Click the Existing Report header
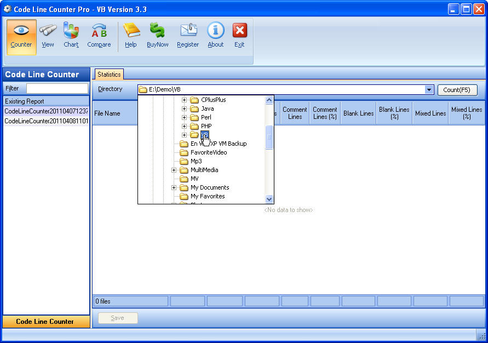 click(46, 101)
